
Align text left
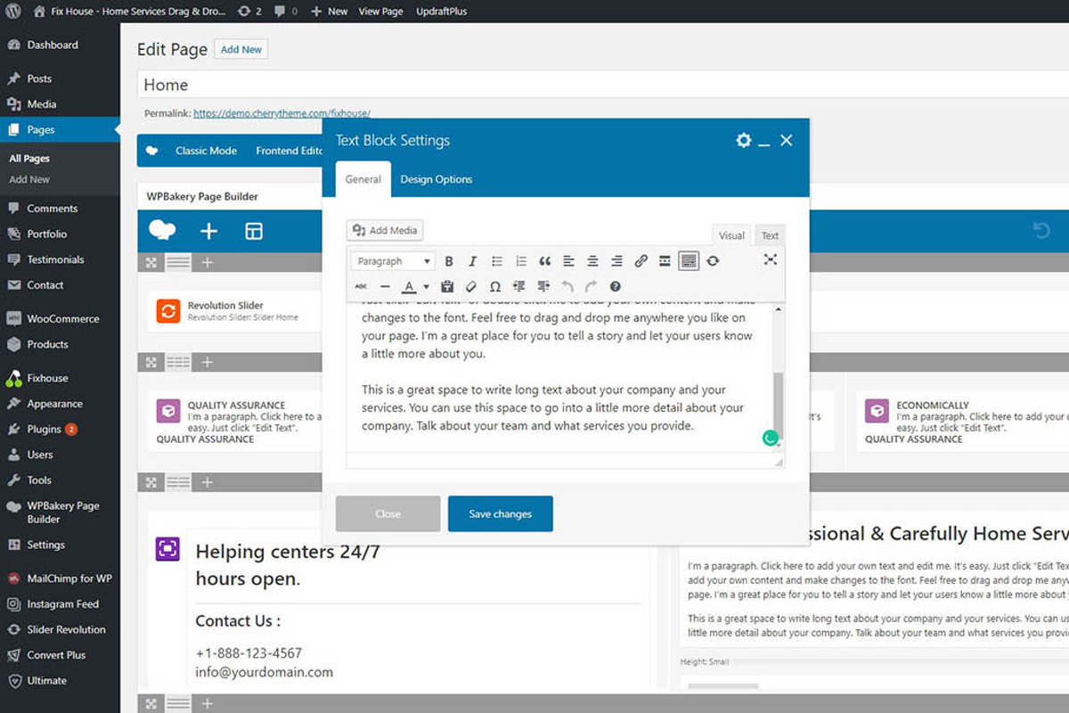568,261
